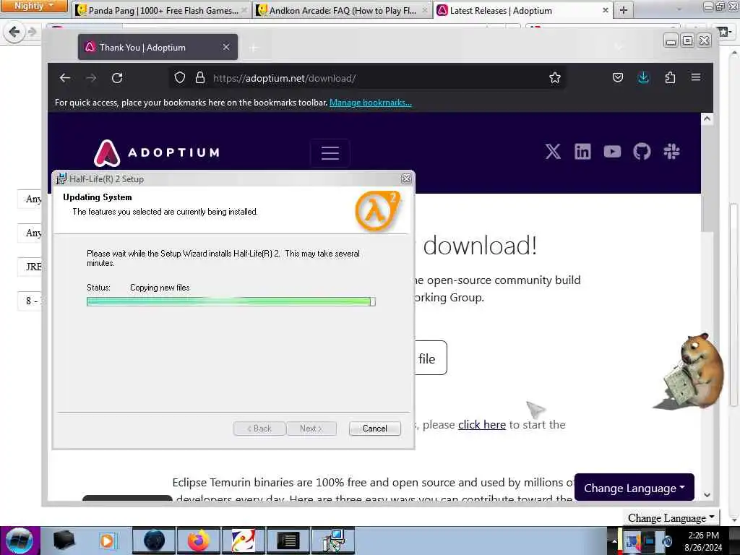Reload the Adoptium download page
The image size is (740, 555).
pyautogui.click(x=117, y=78)
